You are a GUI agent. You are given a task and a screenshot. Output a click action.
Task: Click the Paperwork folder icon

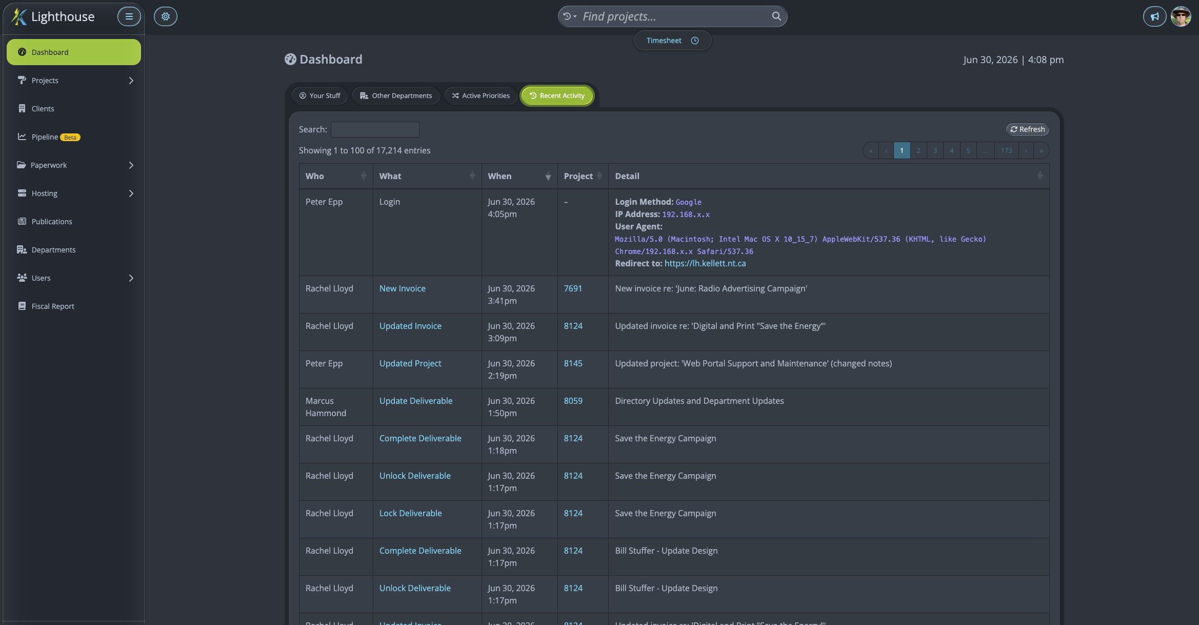pyautogui.click(x=21, y=165)
